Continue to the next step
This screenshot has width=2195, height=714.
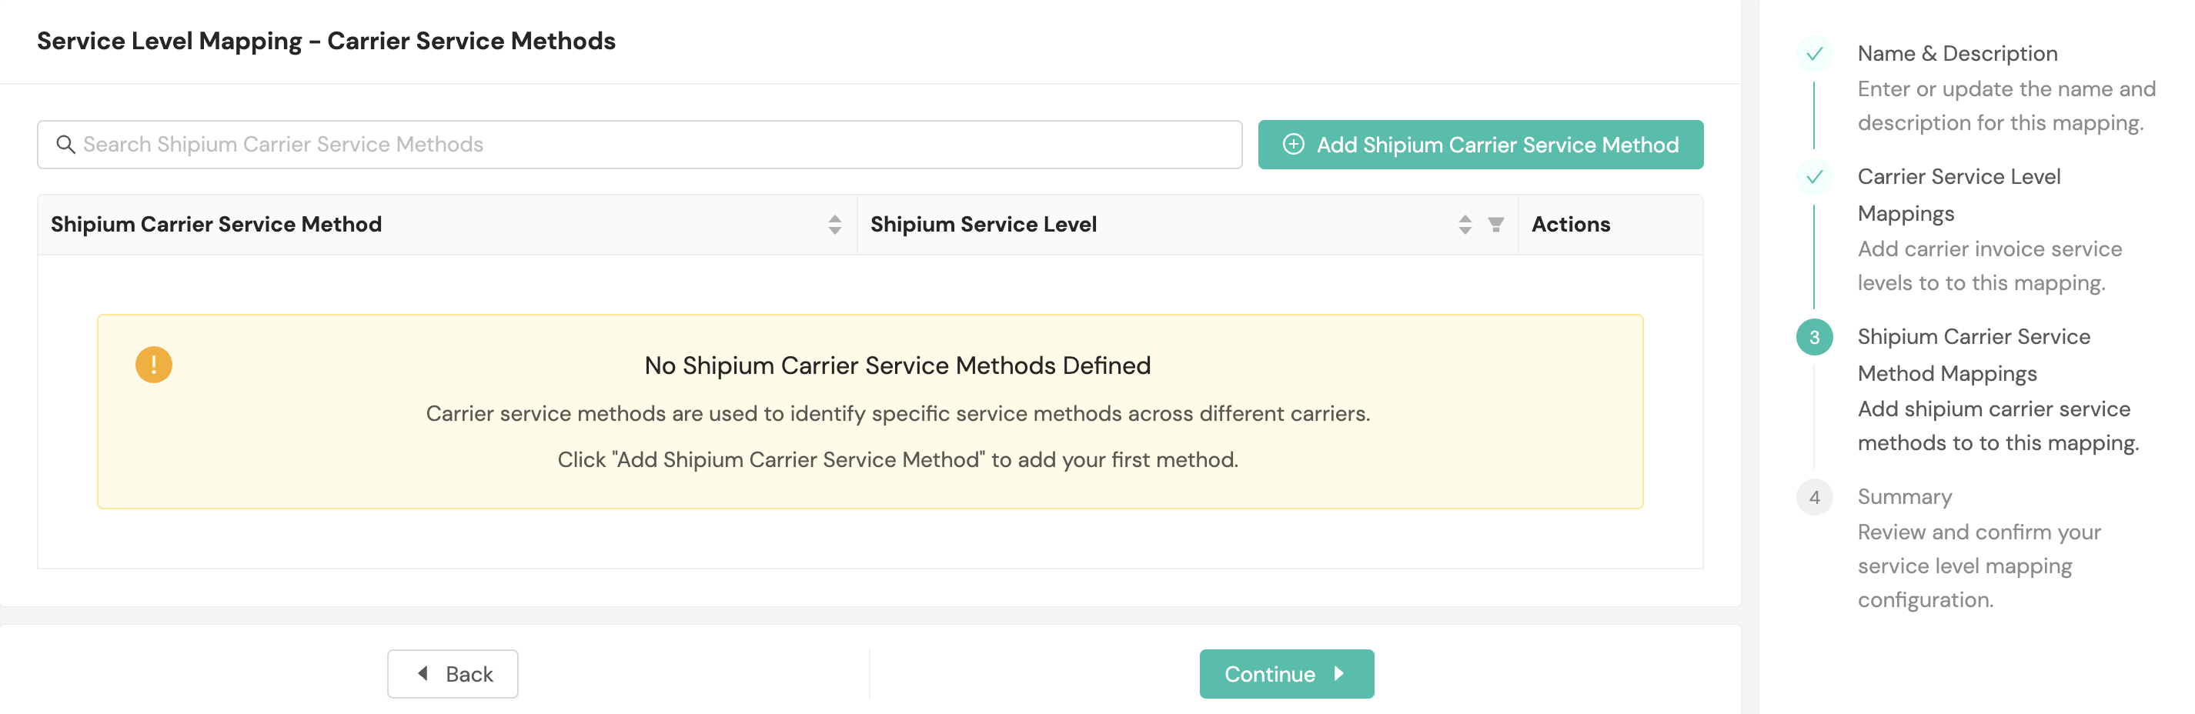point(1286,674)
